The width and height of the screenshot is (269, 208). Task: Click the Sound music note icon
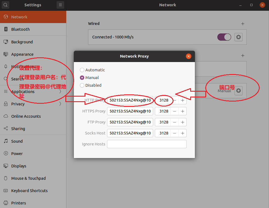[6, 141]
